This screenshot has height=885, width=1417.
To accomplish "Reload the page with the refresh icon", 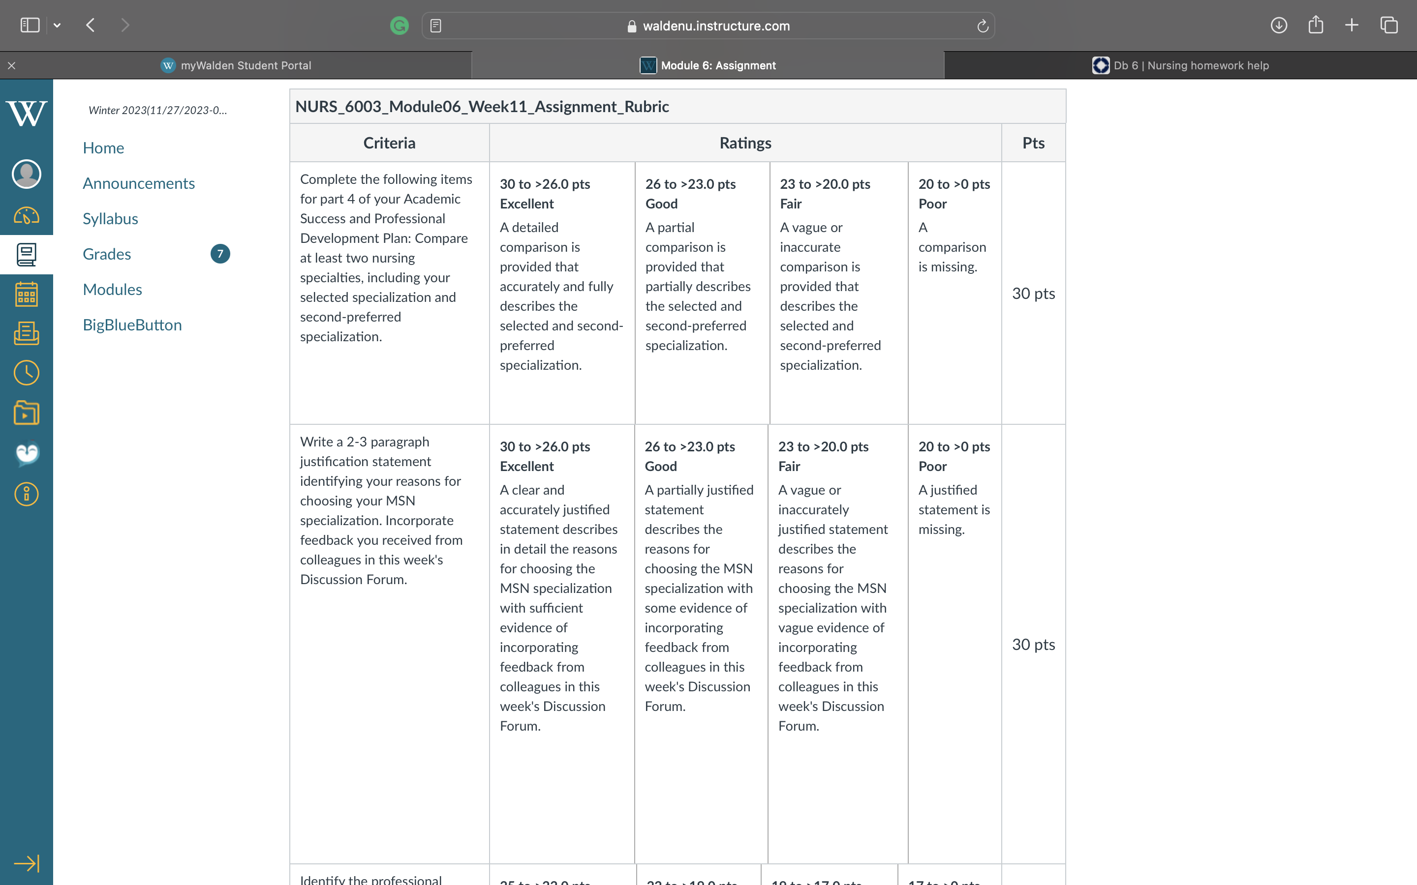I will pyautogui.click(x=983, y=26).
